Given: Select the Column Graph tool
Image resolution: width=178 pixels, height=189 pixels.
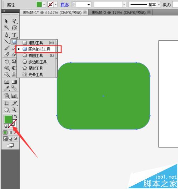Looking at the screenshot, I should click(14, 96).
